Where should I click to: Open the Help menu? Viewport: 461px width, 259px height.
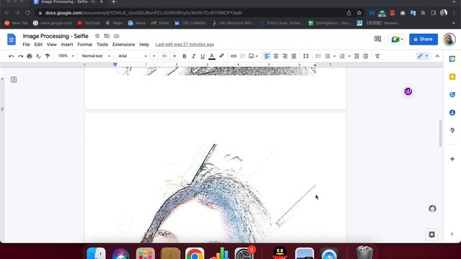point(144,45)
